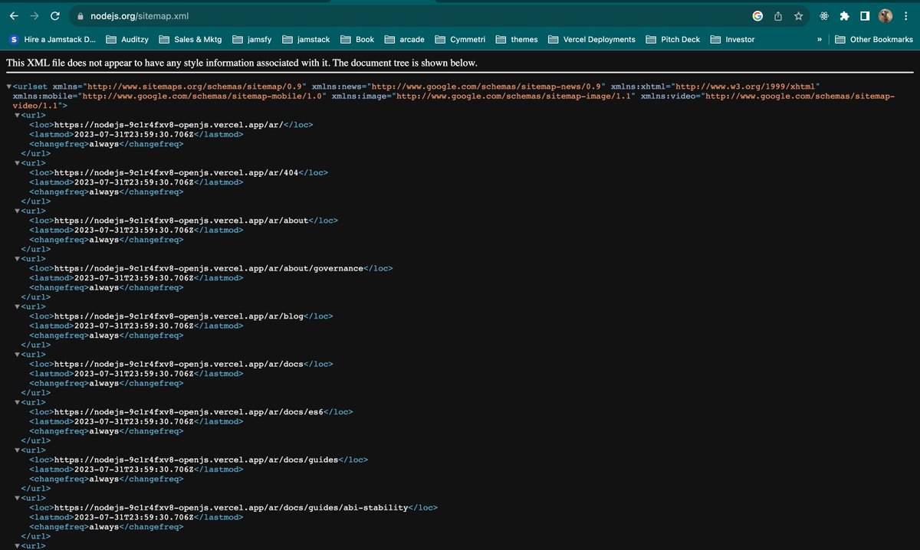Image resolution: width=920 pixels, height=550 pixels.
Task: Collapse the url node for /ar/about/governance
Action: point(18,259)
